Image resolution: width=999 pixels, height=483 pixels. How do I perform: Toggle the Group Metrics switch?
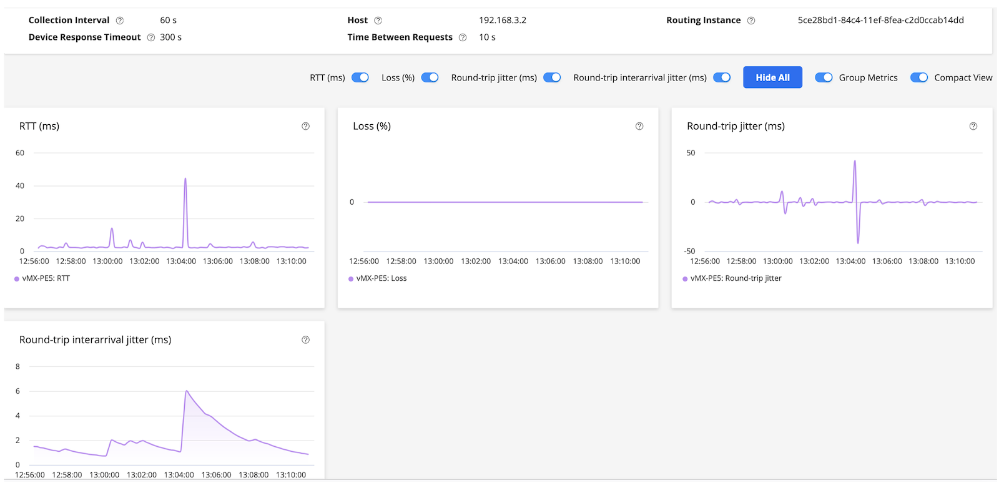824,77
